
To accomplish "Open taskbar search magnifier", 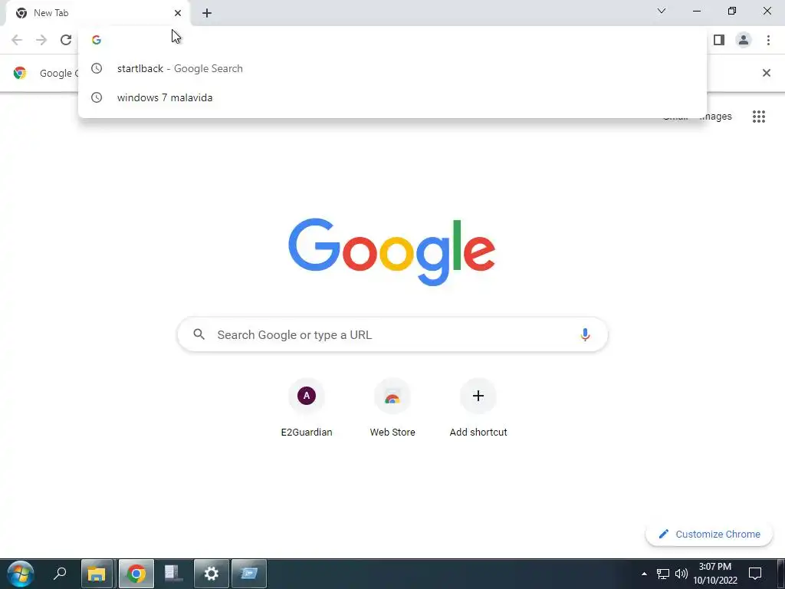I will (60, 574).
